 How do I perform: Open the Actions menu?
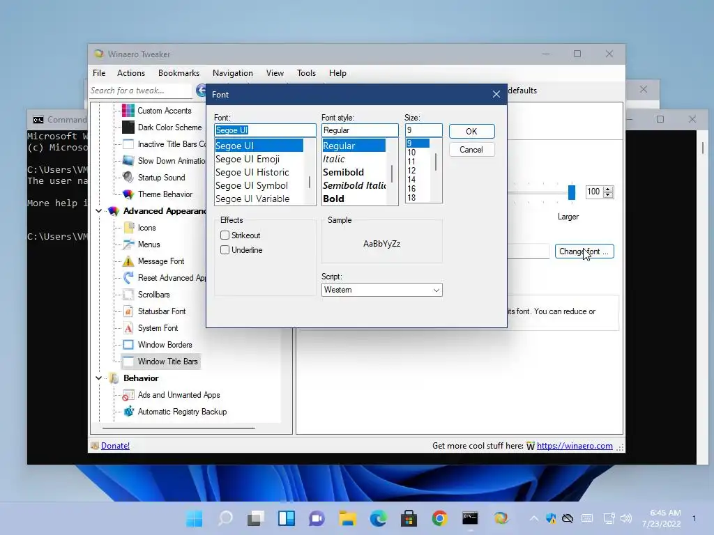[131, 72]
